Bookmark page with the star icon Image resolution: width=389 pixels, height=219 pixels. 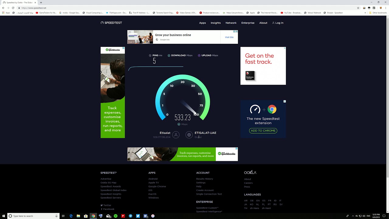[x=358, y=8]
